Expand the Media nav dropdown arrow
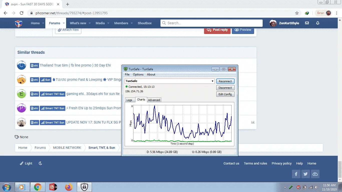The width and height of the screenshot is (342, 192). click(x=108, y=23)
